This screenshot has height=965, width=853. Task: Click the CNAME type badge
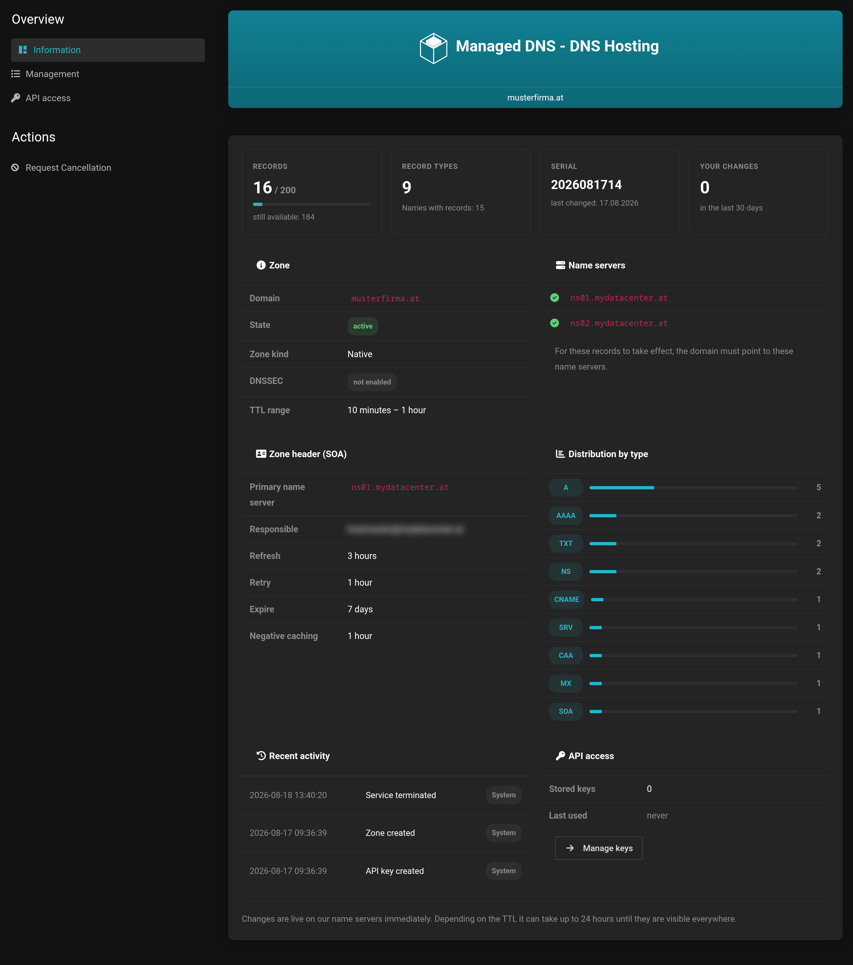[567, 600]
